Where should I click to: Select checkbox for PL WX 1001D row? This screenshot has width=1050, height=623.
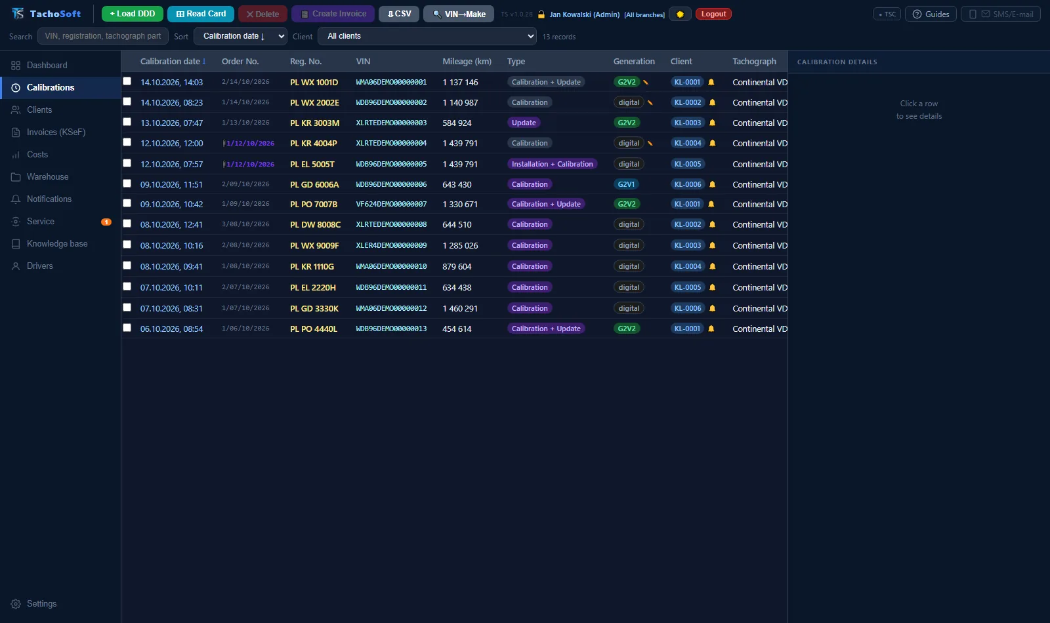click(x=127, y=81)
